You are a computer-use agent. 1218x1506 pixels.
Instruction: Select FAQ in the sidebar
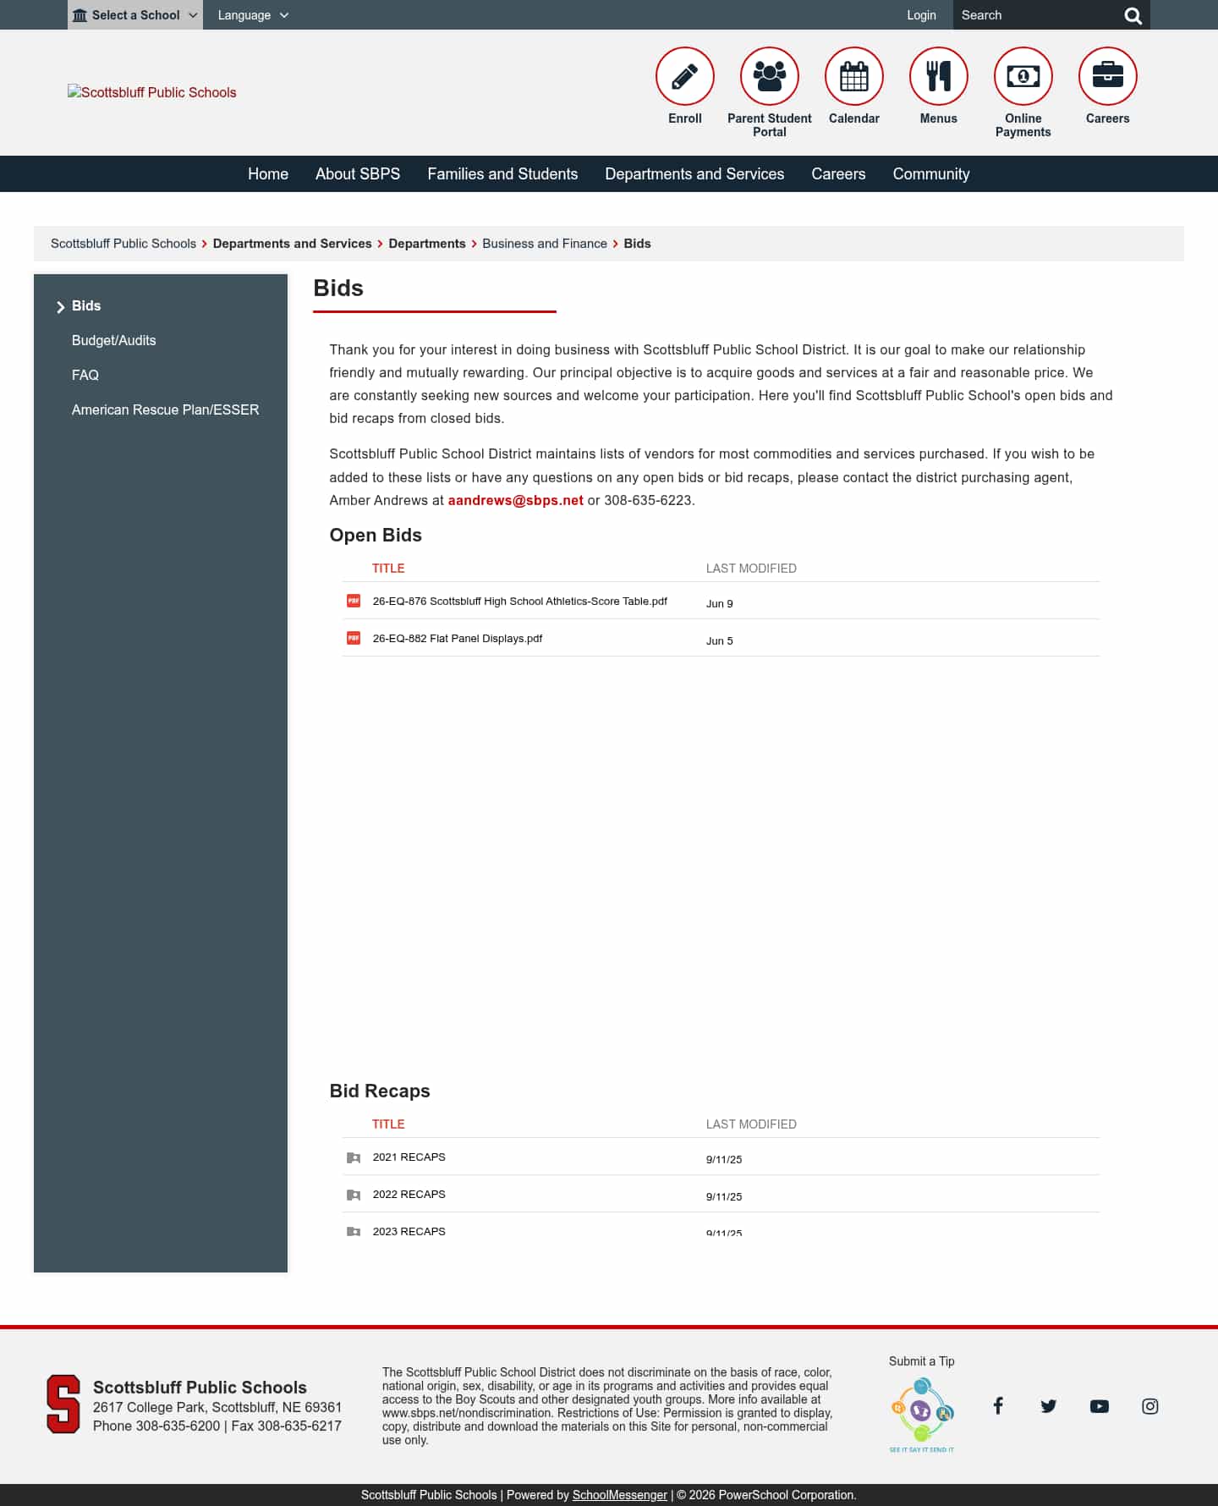click(85, 375)
